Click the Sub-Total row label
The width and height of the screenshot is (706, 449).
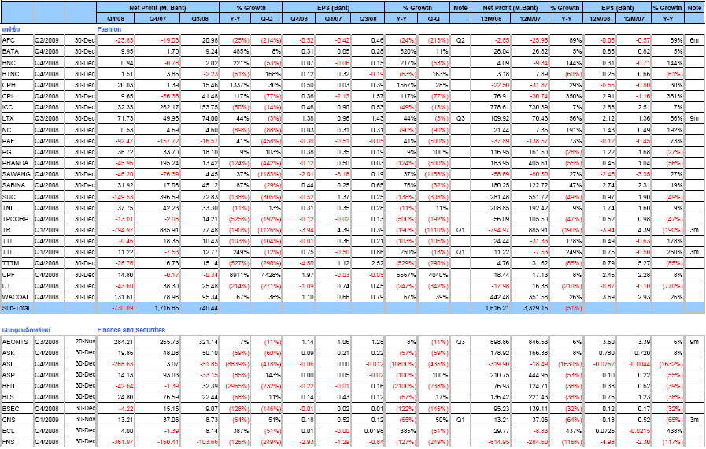pos(16,308)
